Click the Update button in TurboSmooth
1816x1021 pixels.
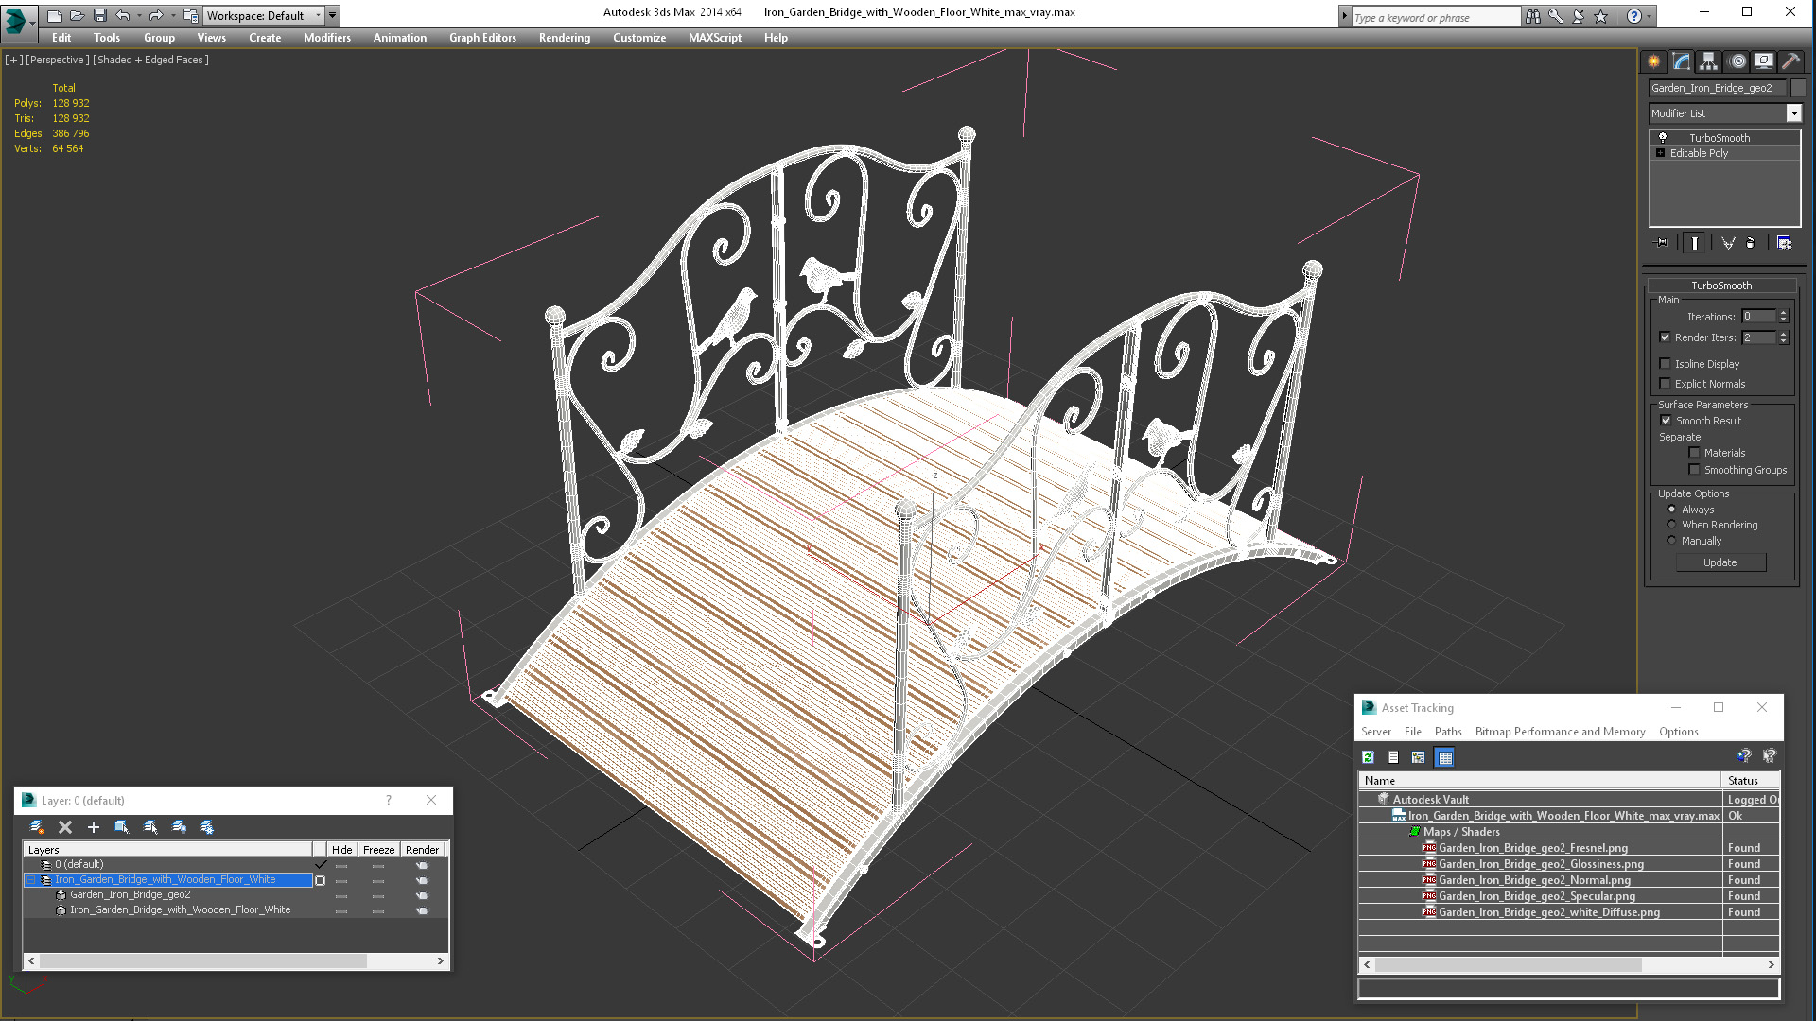coord(1720,562)
